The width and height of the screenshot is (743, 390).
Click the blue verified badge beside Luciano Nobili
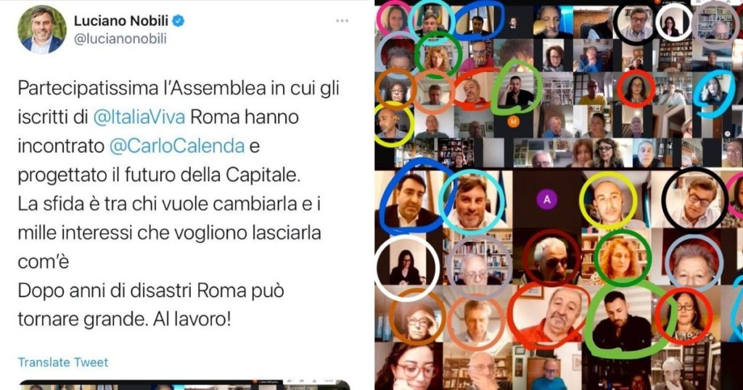point(178,21)
